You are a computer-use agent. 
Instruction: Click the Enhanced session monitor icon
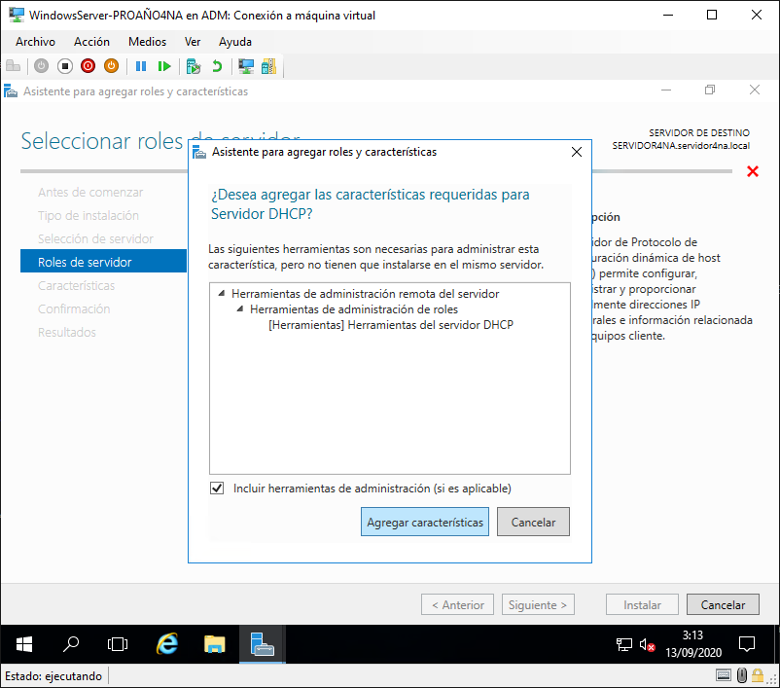[x=246, y=66]
